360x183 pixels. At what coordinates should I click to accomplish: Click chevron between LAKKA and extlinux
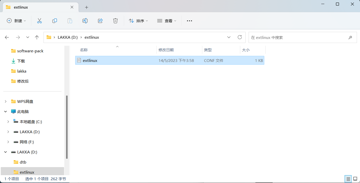click(81, 37)
